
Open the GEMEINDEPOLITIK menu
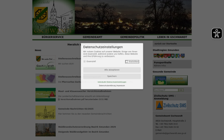pos(132,37)
